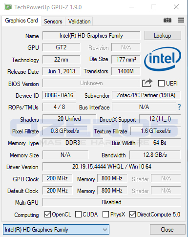Toggle the OpenCL checkbox
This screenshot has width=188, height=237.
point(47,215)
